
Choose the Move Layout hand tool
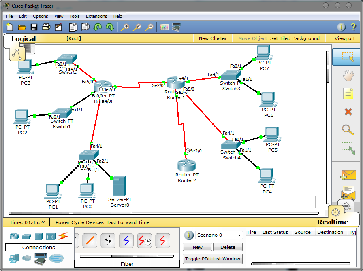348,75
